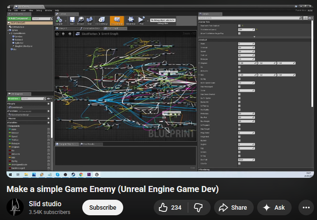Subscribe to the Slid studio channel

click(103, 208)
